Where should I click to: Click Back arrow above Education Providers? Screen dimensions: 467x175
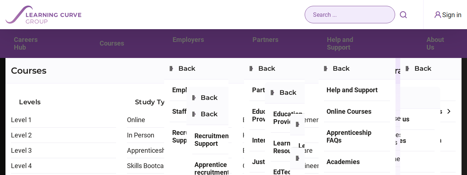[272, 93]
